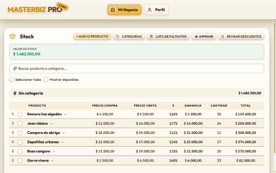Click the MASTERBIZ PRO logo
Image resolution: width=276 pixels, height=173 pixels.
tap(35, 10)
